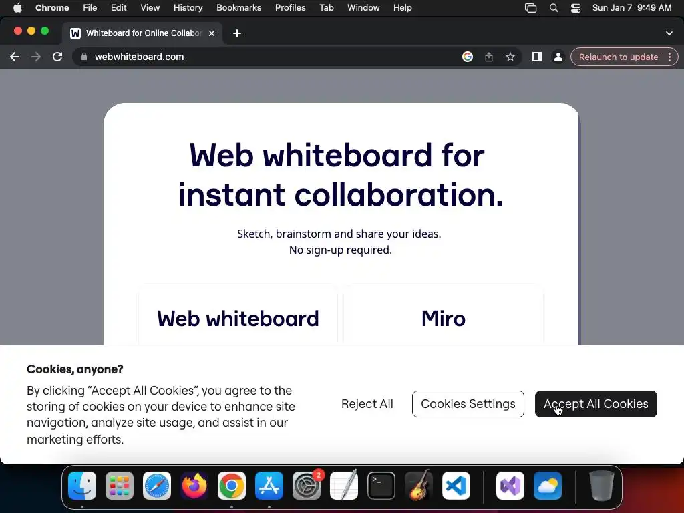Open the Help menu
The width and height of the screenshot is (684, 513).
coord(403,8)
